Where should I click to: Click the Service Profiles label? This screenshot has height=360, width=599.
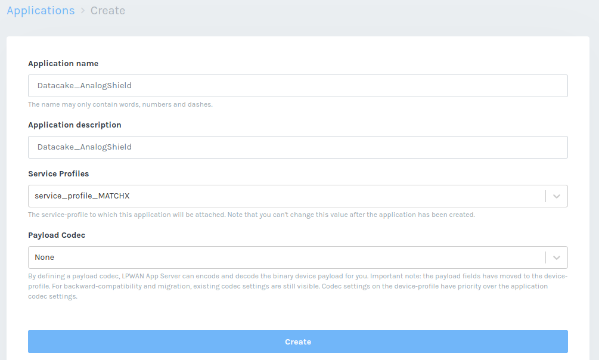click(58, 174)
